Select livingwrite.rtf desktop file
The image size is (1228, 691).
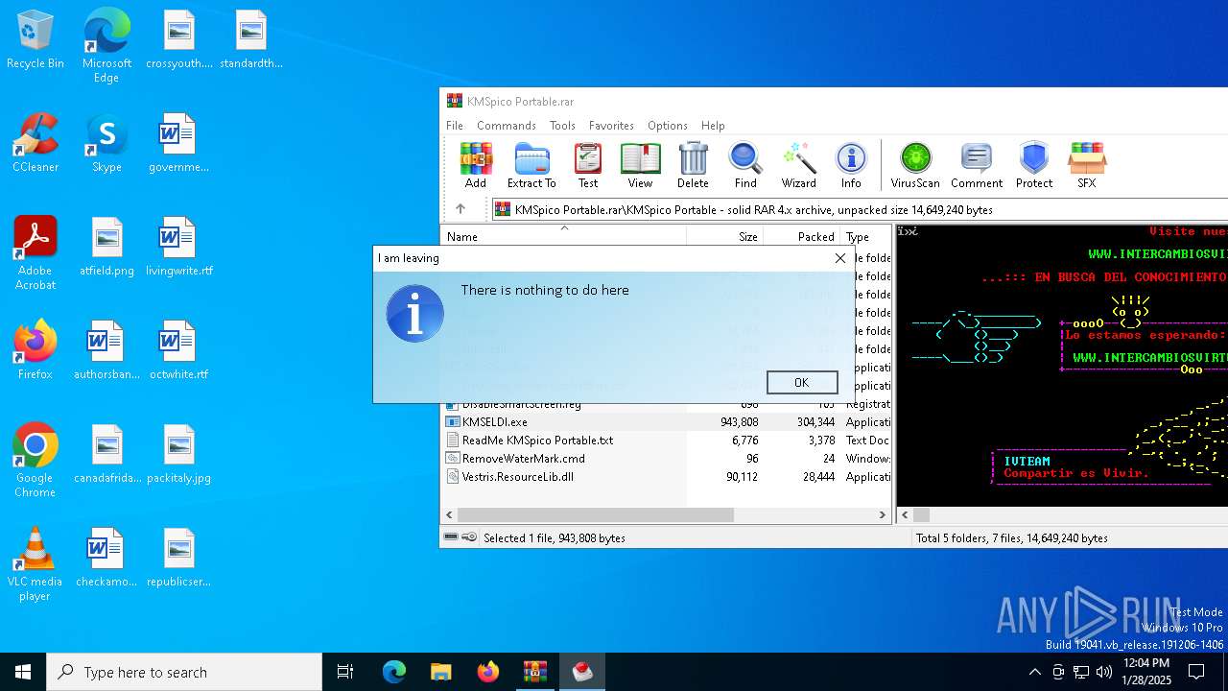pyautogui.click(x=178, y=247)
